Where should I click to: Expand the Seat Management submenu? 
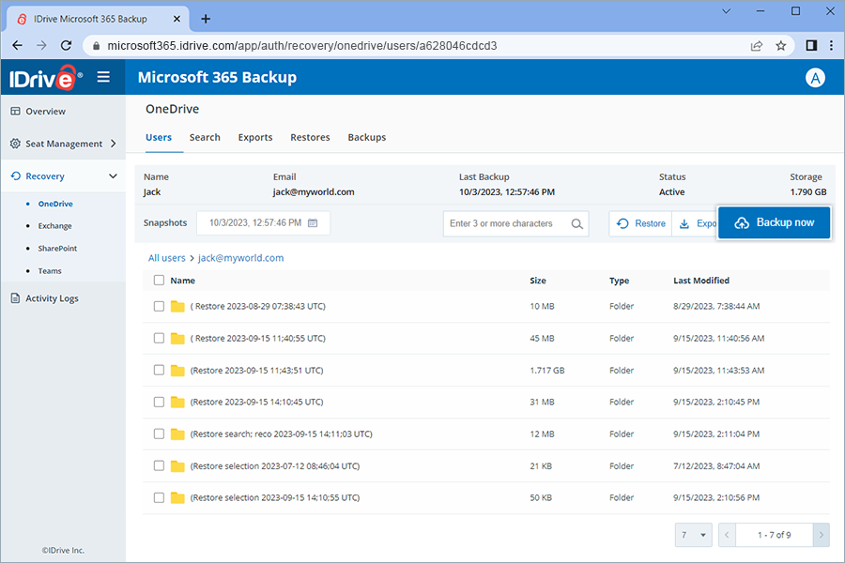coord(114,144)
